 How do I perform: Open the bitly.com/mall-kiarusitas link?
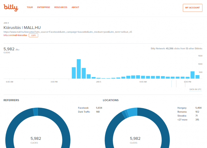click(x=15, y=35)
